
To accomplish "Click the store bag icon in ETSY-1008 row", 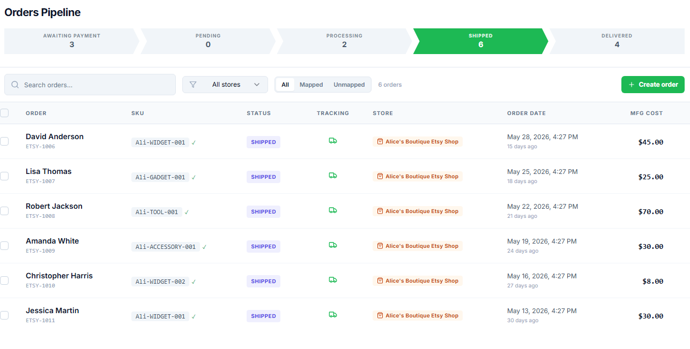I will click(380, 211).
